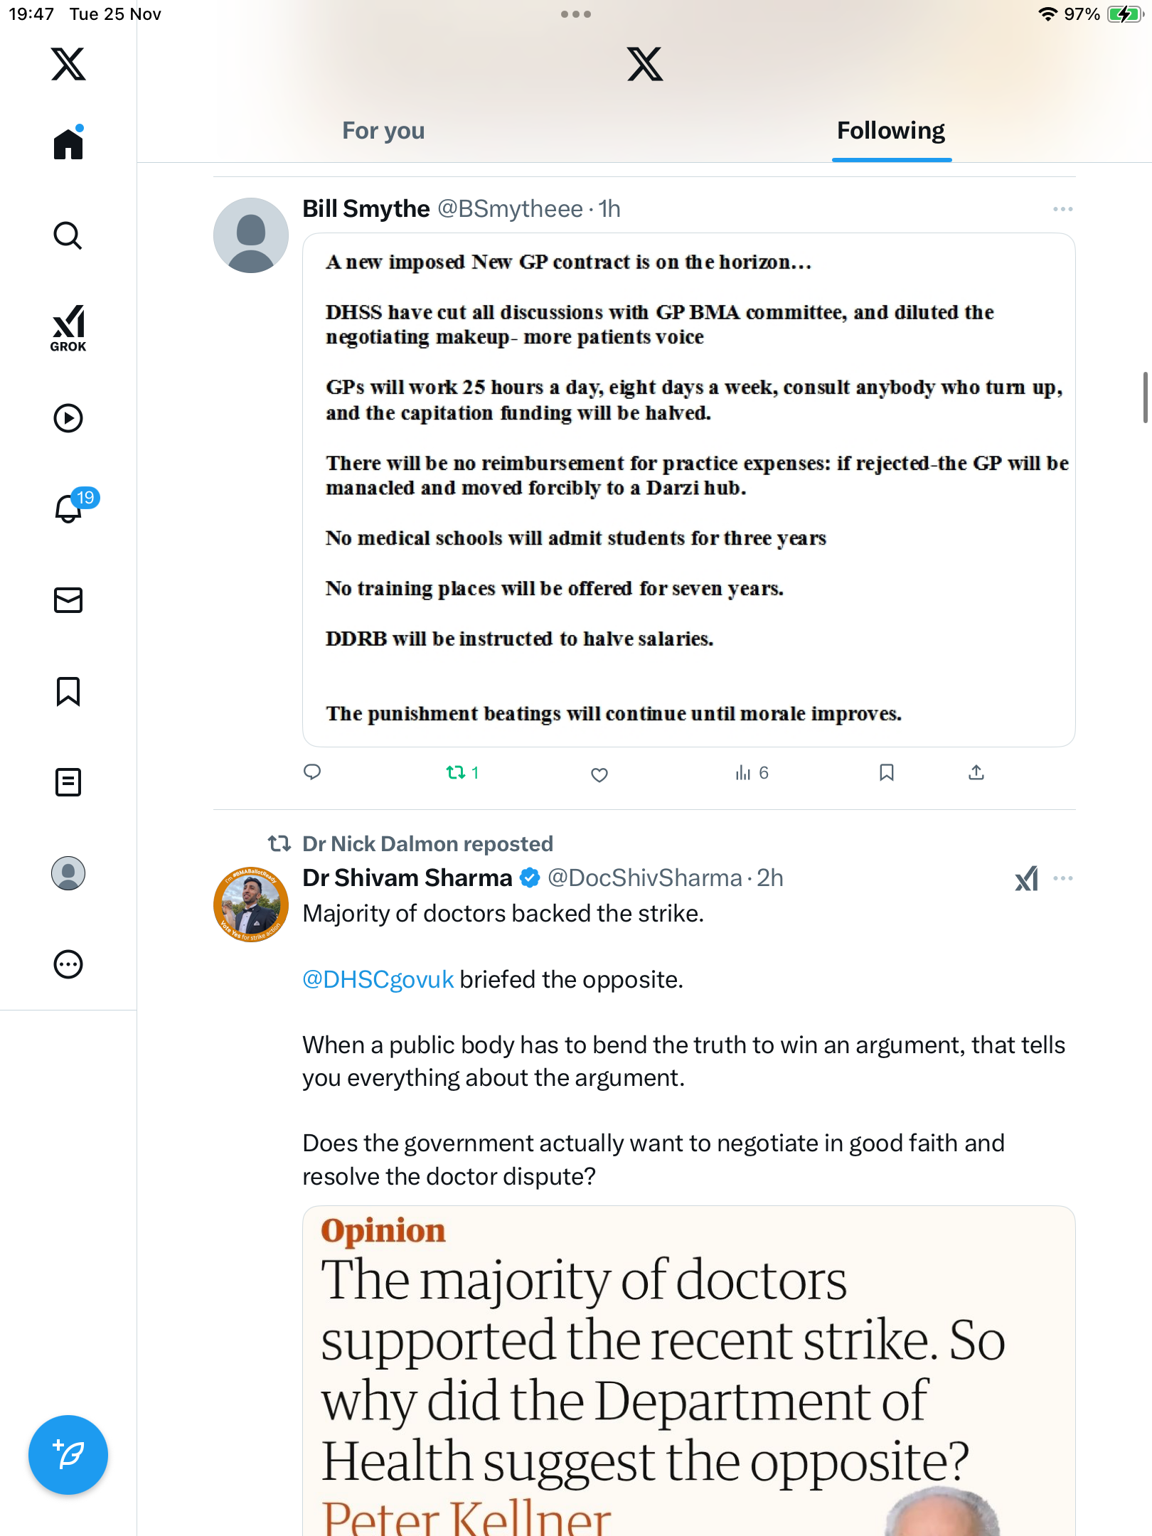Switch to the For you tab
This screenshot has width=1152, height=1536.
pyautogui.click(x=383, y=131)
